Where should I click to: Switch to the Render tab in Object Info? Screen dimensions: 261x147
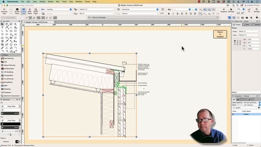[256, 24]
